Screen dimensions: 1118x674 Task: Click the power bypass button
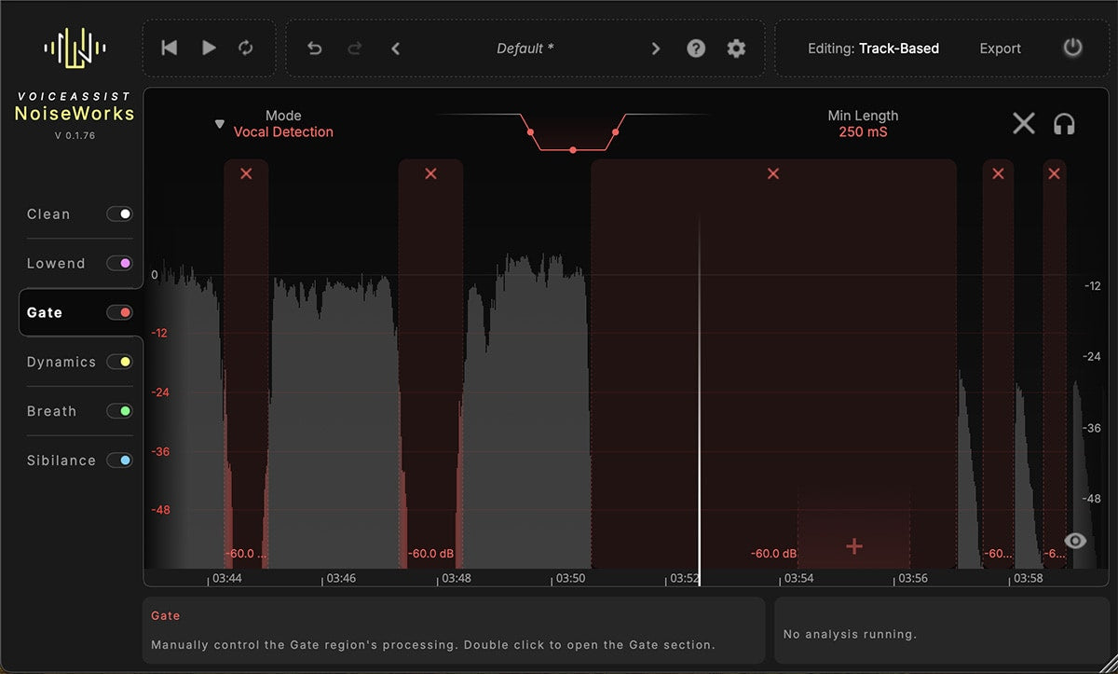1073,48
